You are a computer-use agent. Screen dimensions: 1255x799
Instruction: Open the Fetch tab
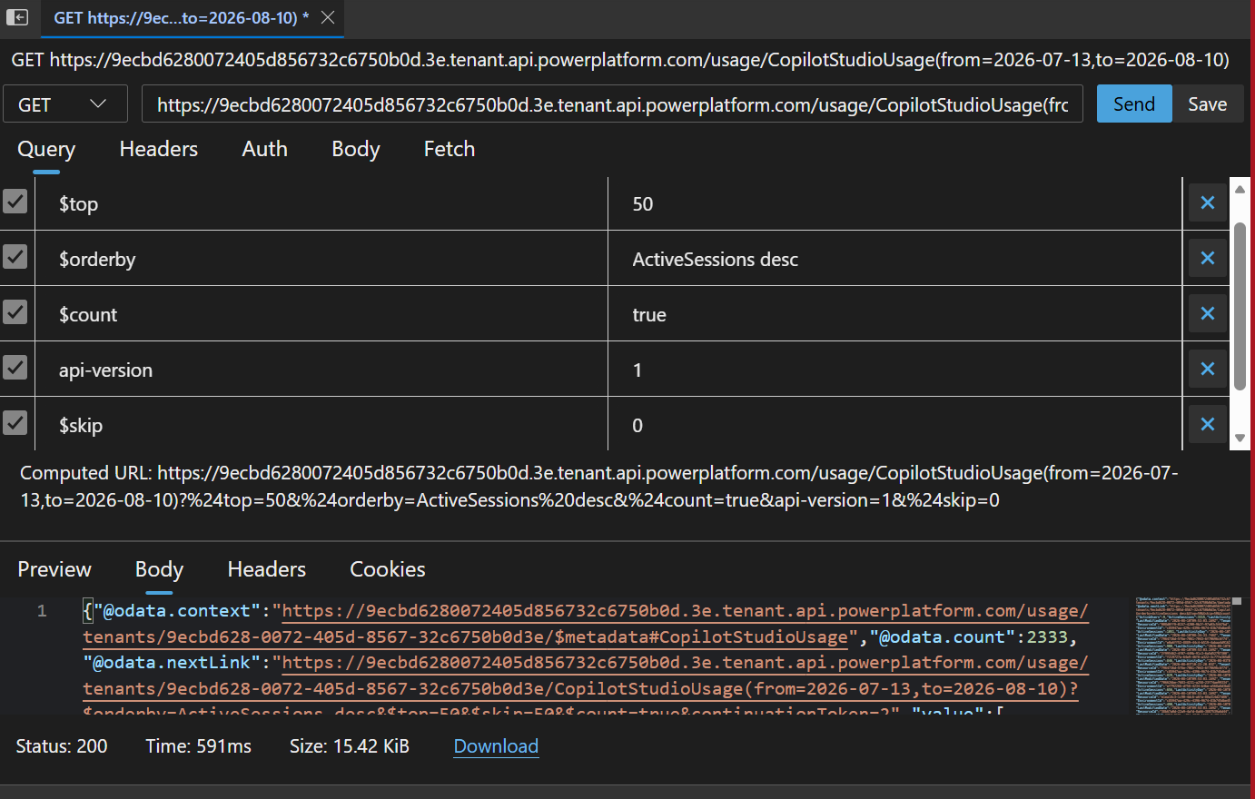point(450,149)
